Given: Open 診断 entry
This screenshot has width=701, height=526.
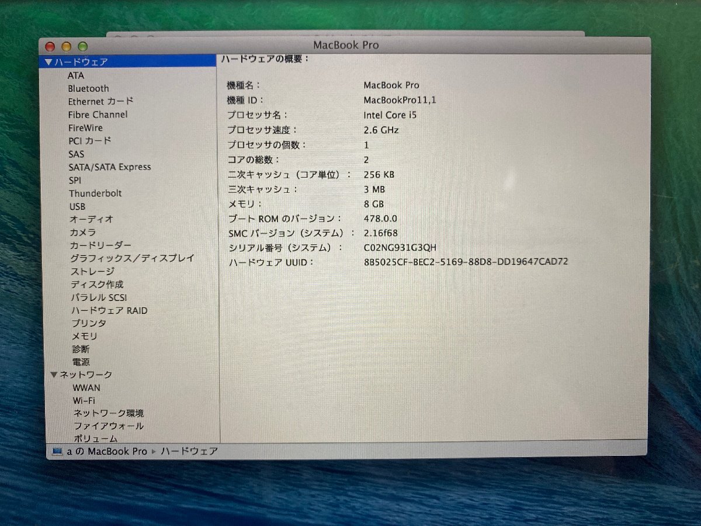Looking at the screenshot, I should coord(81,349).
